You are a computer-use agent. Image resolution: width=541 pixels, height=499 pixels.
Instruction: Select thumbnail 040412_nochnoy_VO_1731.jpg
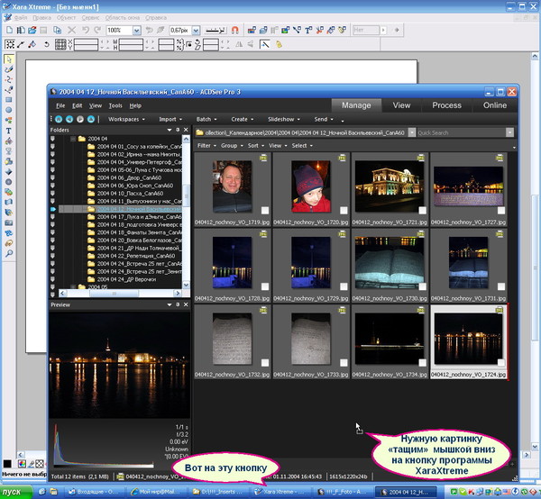469,266
